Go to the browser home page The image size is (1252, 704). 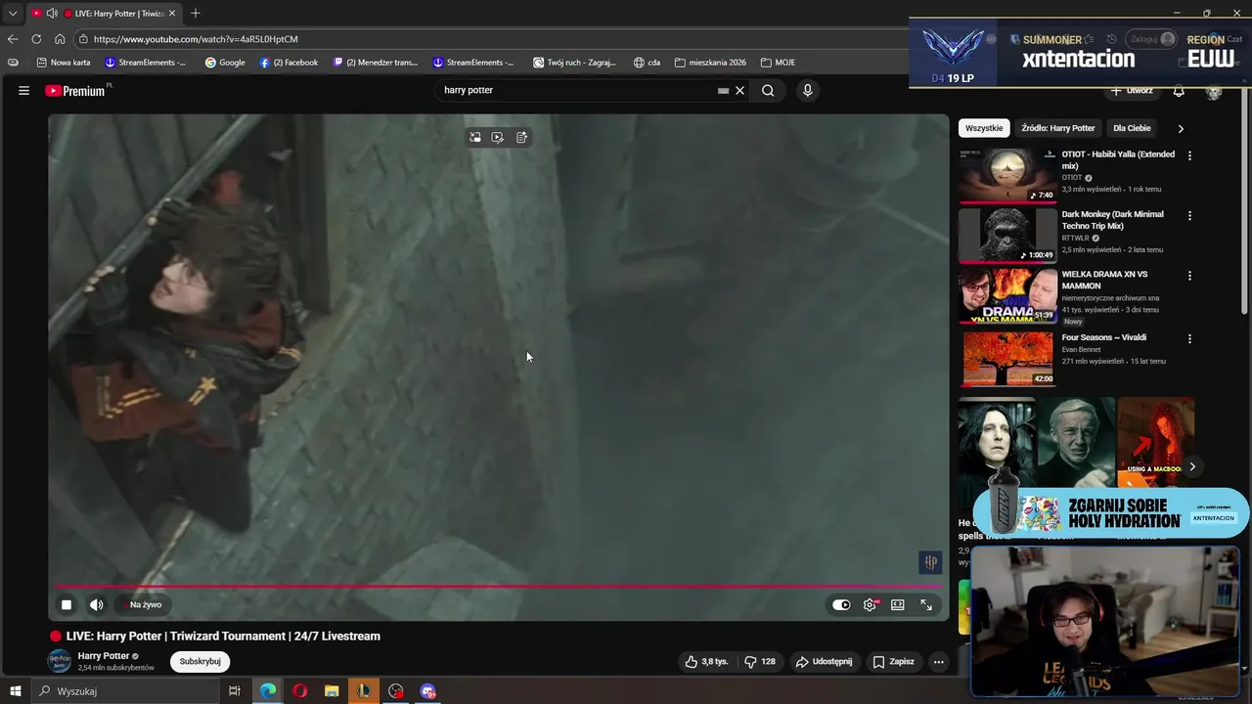[60, 39]
